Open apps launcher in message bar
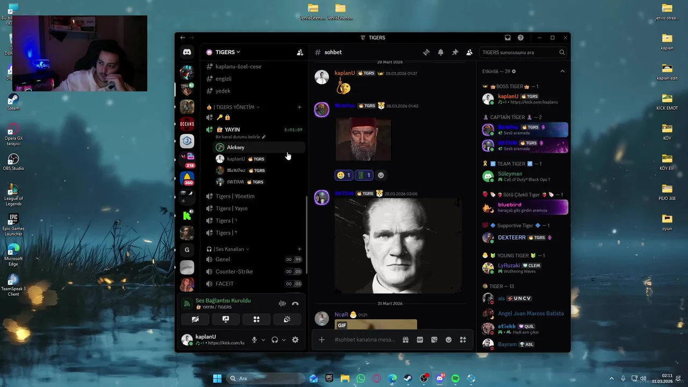The image size is (688, 387). point(463,340)
